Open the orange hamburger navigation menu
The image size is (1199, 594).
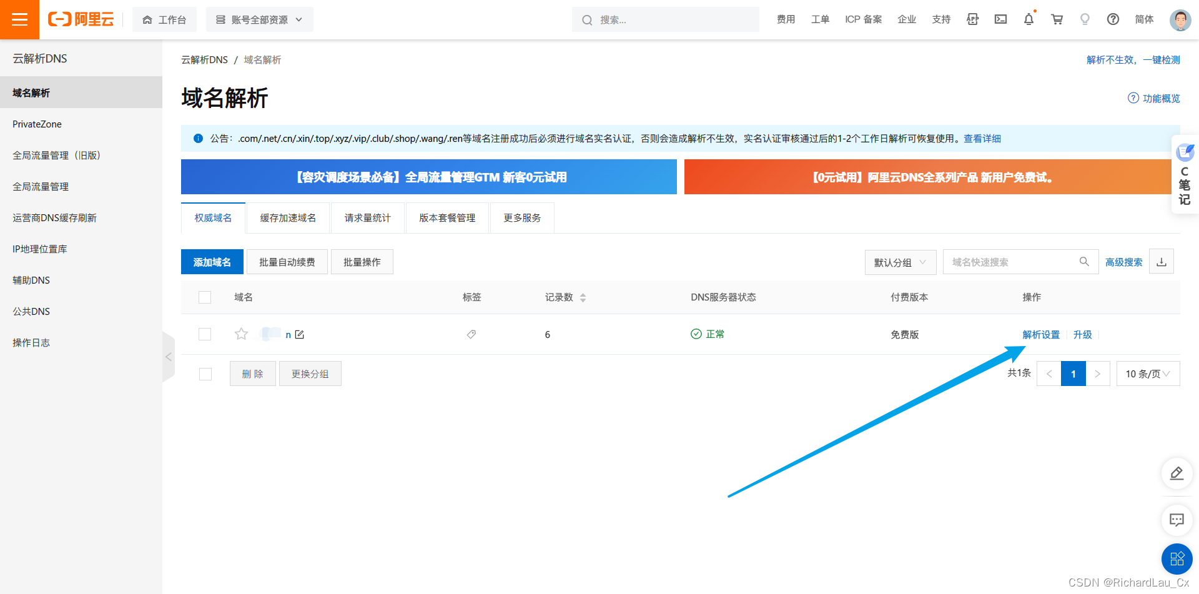pos(19,19)
